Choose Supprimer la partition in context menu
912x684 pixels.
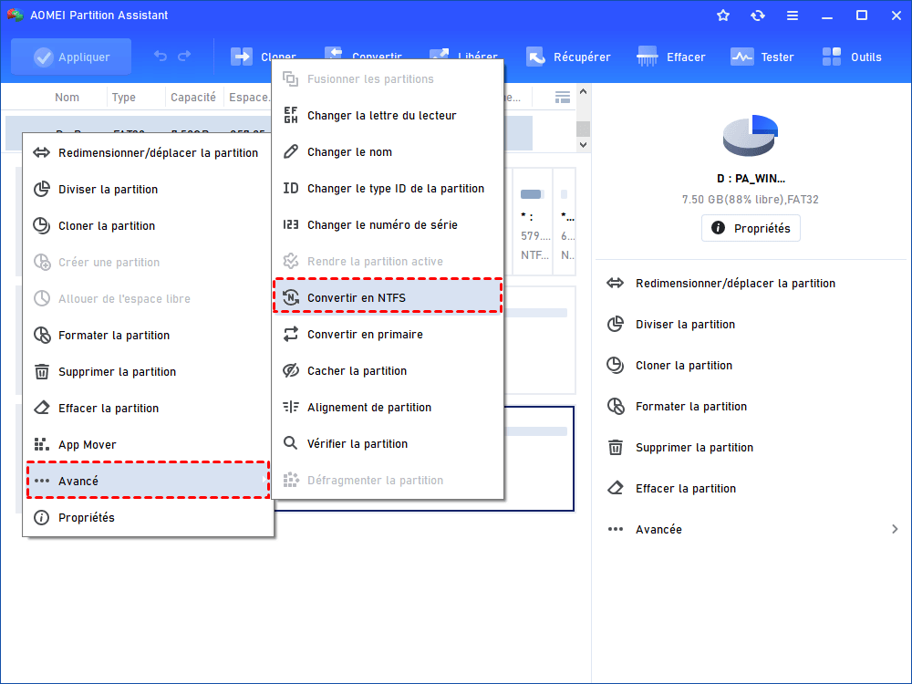click(x=148, y=372)
